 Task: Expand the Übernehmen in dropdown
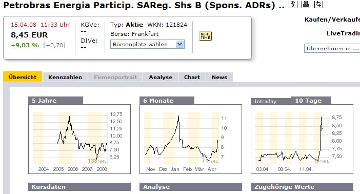[332, 48]
